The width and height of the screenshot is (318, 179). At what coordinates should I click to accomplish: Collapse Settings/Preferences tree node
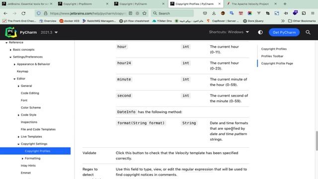10,57
